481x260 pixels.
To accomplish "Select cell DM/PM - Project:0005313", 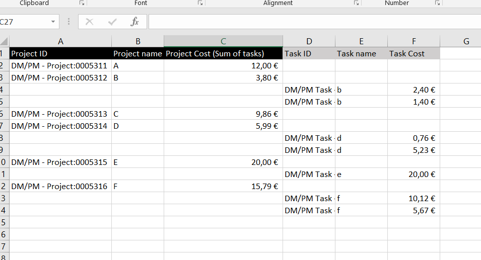I will click(60, 114).
